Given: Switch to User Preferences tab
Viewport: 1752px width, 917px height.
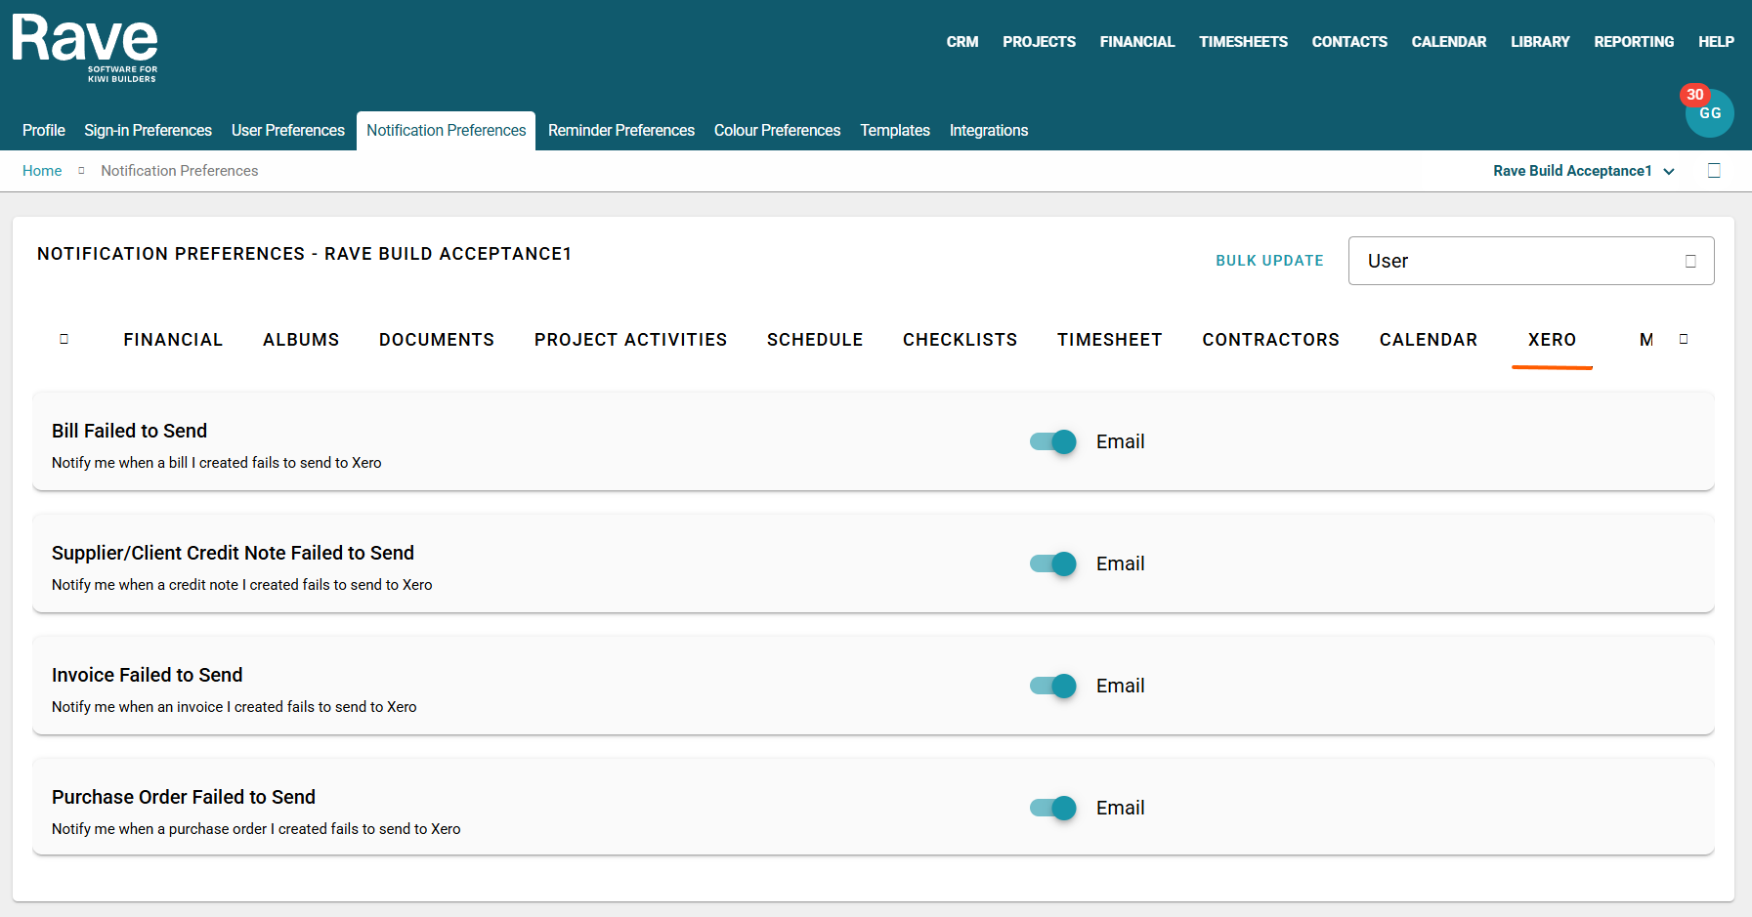Looking at the screenshot, I should coord(288,131).
